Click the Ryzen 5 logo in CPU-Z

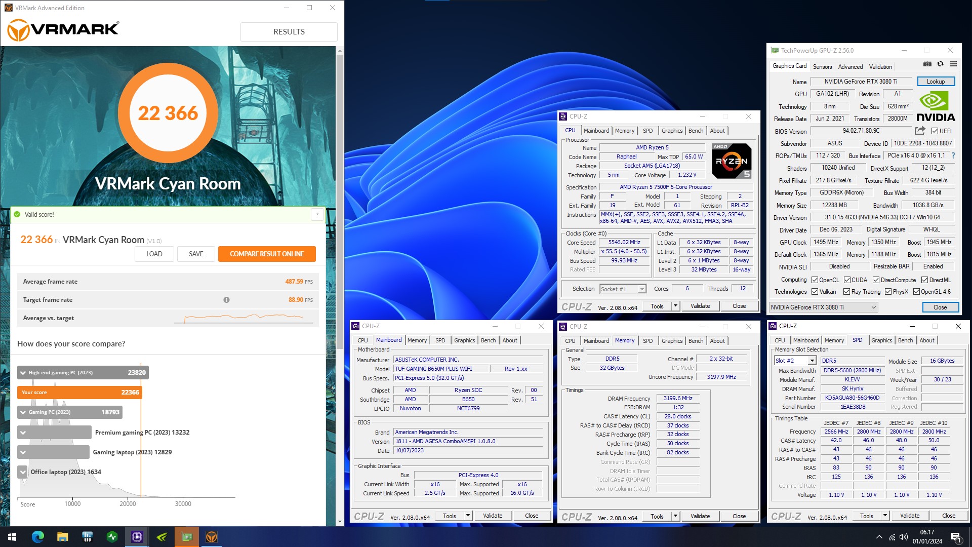click(732, 161)
